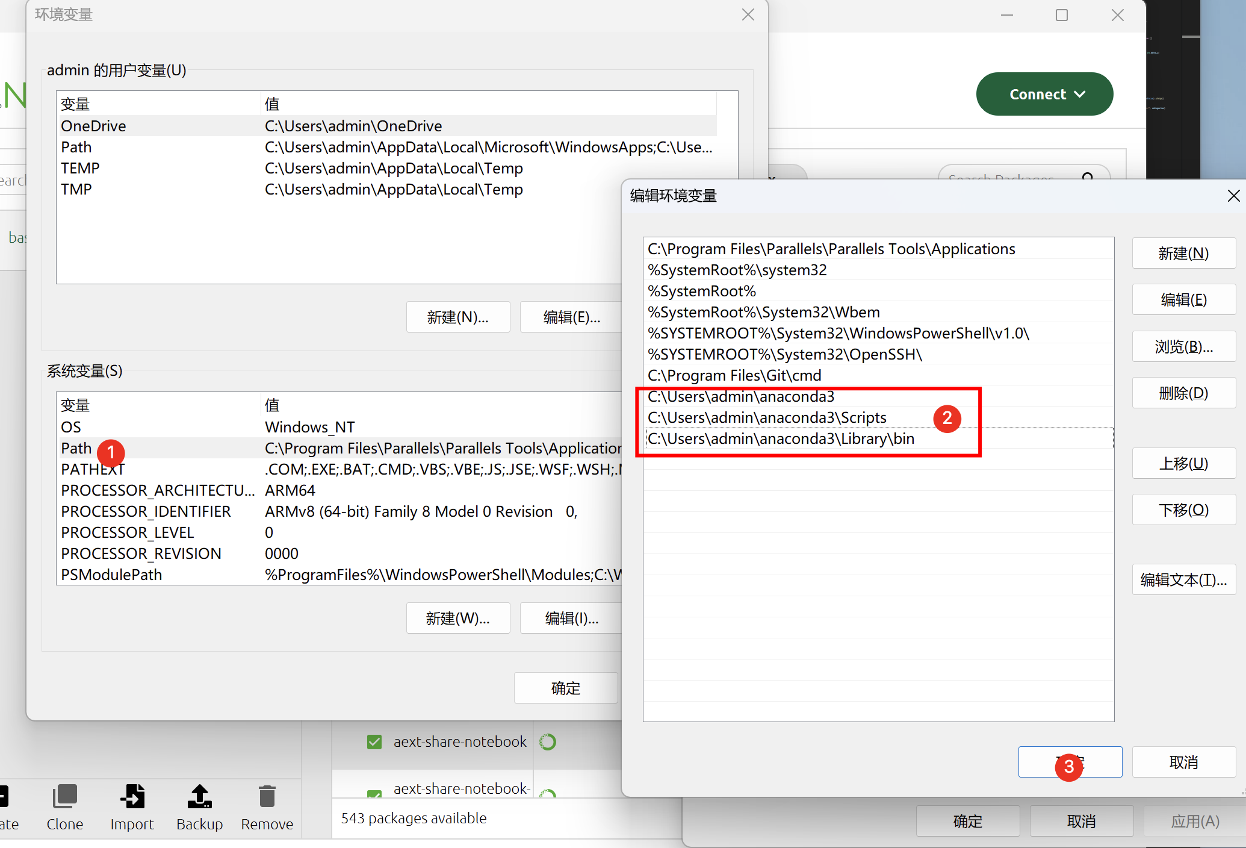The width and height of the screenshot is (1246, 848).
Task: Click the Import environment icon
Action: [132, 797]
